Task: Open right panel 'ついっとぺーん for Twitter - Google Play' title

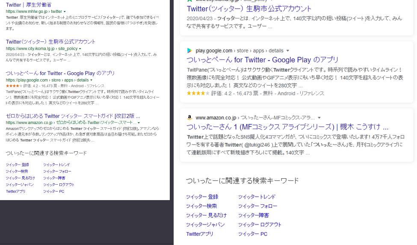Action: 263,60
